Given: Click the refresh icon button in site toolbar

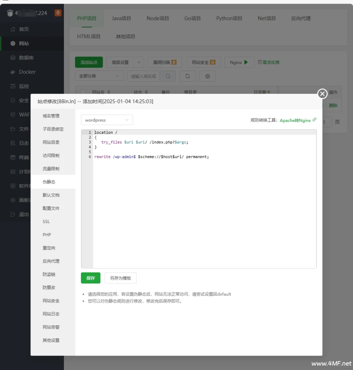Looking at the screenshot, I should tap(187, 76).
